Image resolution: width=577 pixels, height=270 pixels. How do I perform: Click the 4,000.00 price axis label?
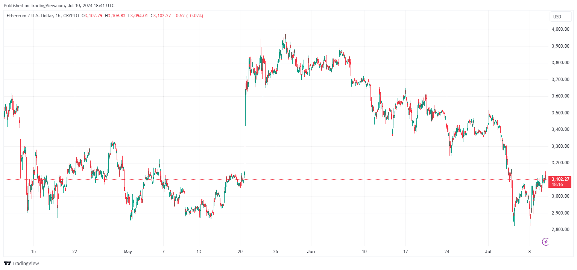point(560,29)
